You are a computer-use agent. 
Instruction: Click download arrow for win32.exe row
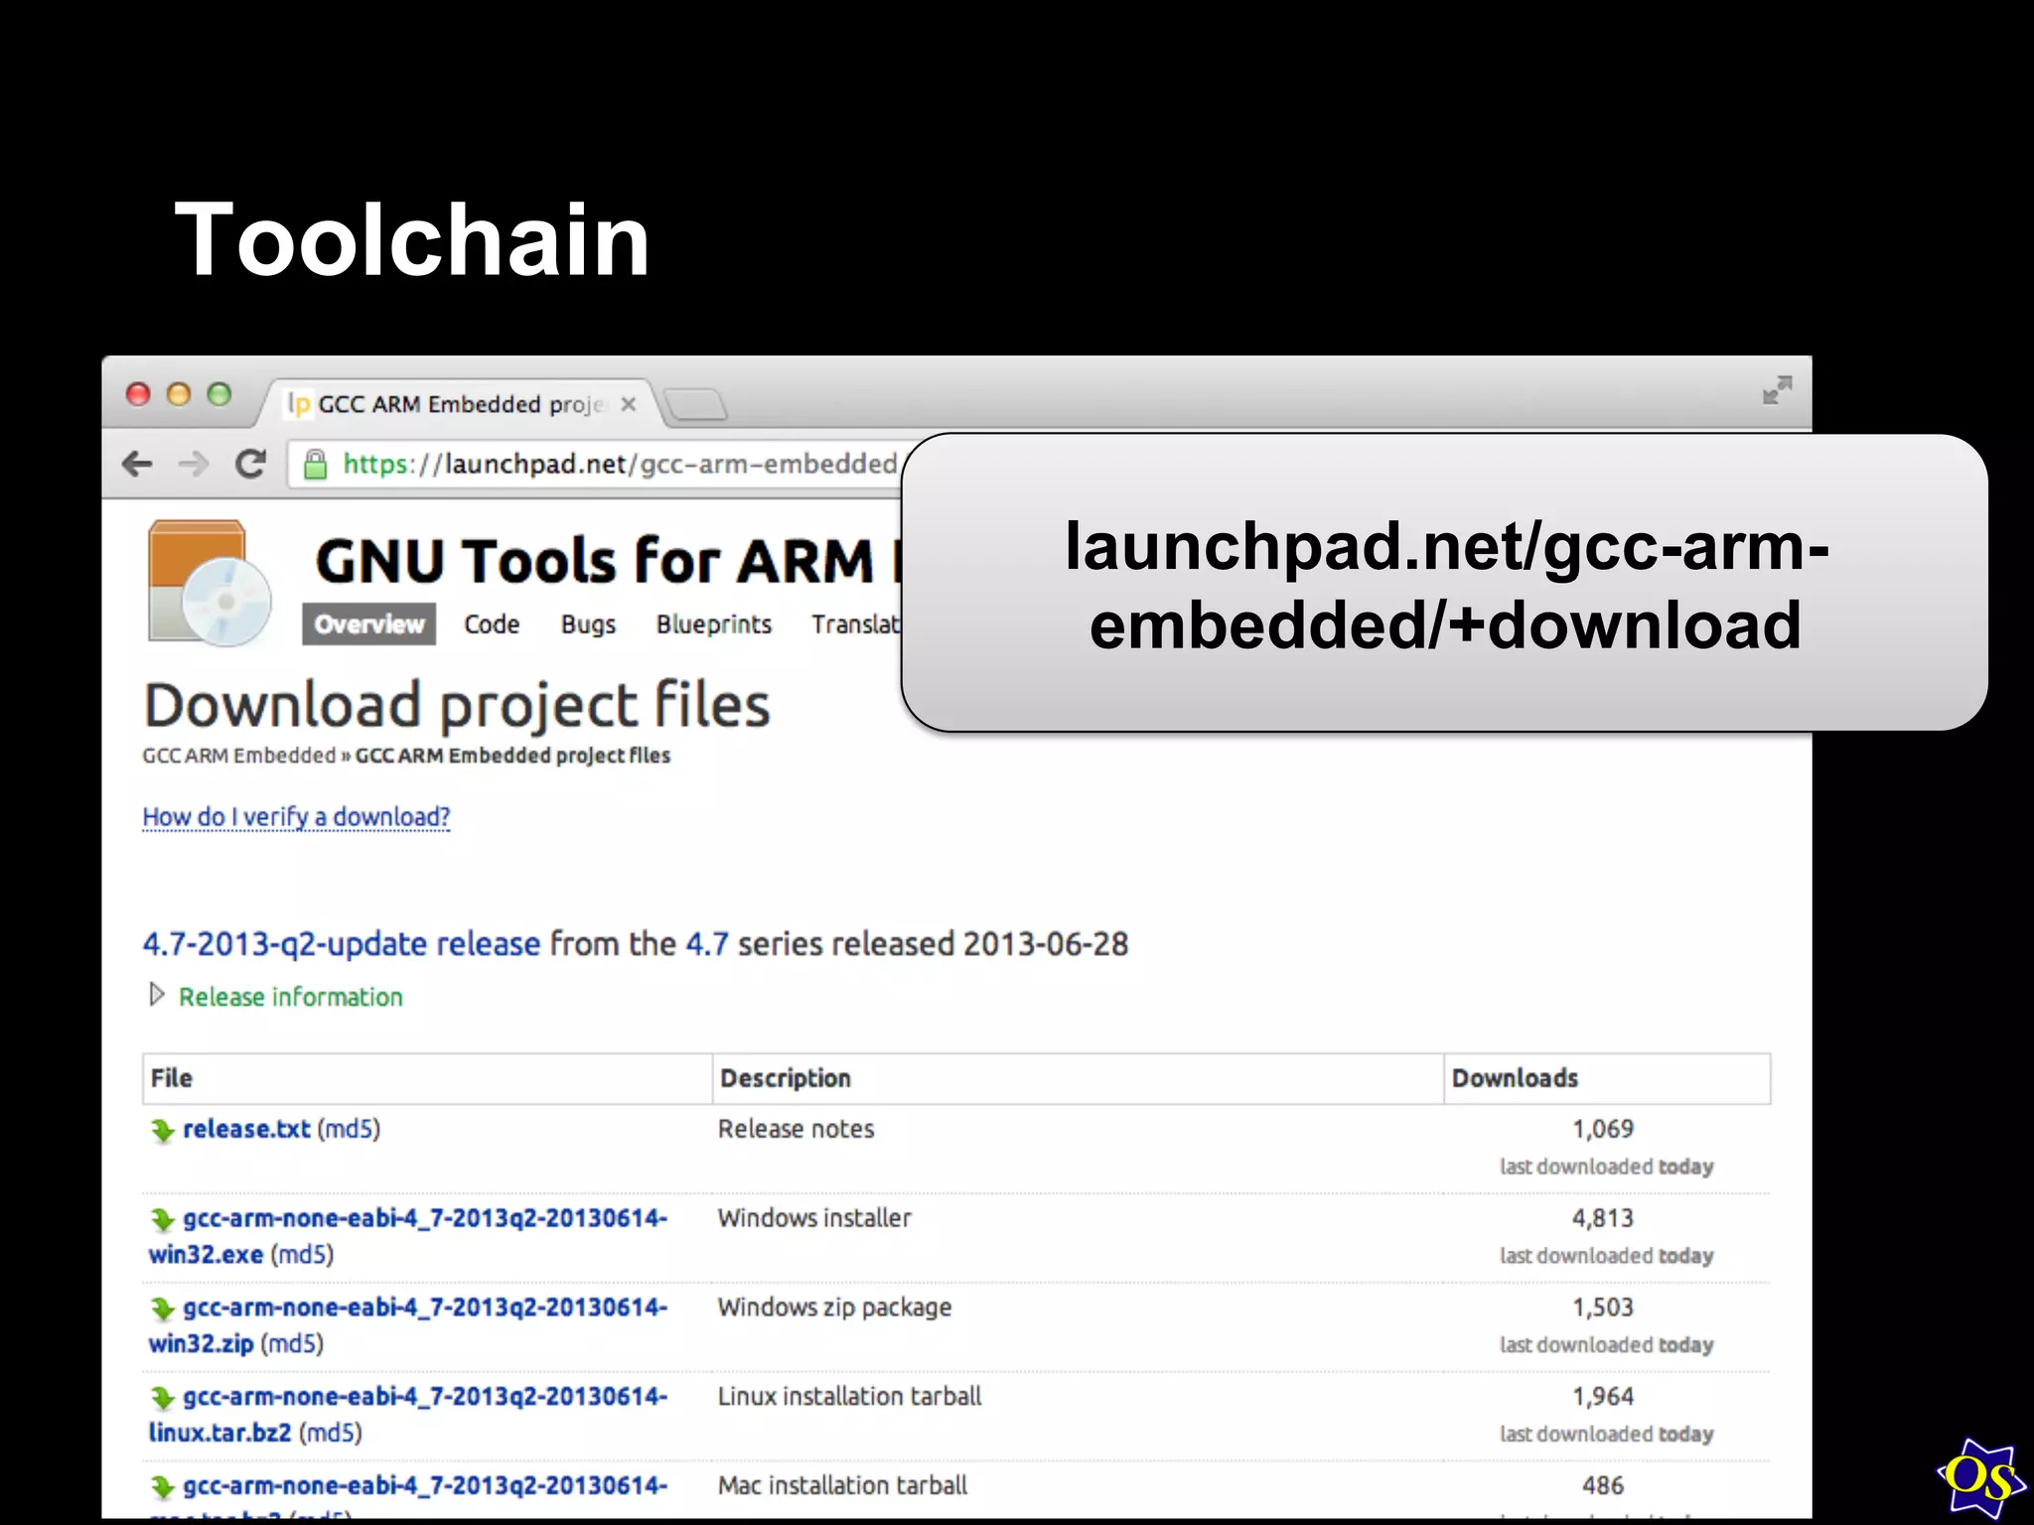coord(162,1219)
